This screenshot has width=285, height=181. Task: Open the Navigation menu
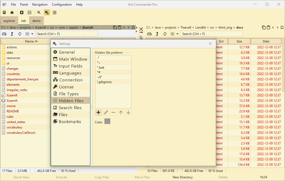coord(40,5)
